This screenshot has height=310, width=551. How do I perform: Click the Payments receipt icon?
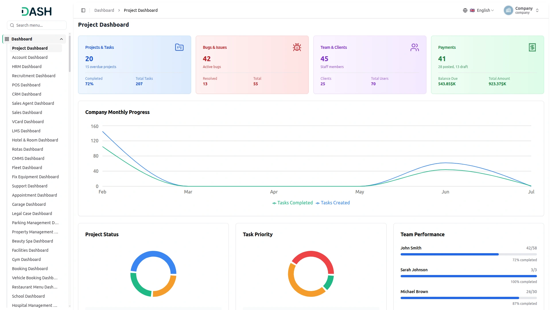coord(532,47)
